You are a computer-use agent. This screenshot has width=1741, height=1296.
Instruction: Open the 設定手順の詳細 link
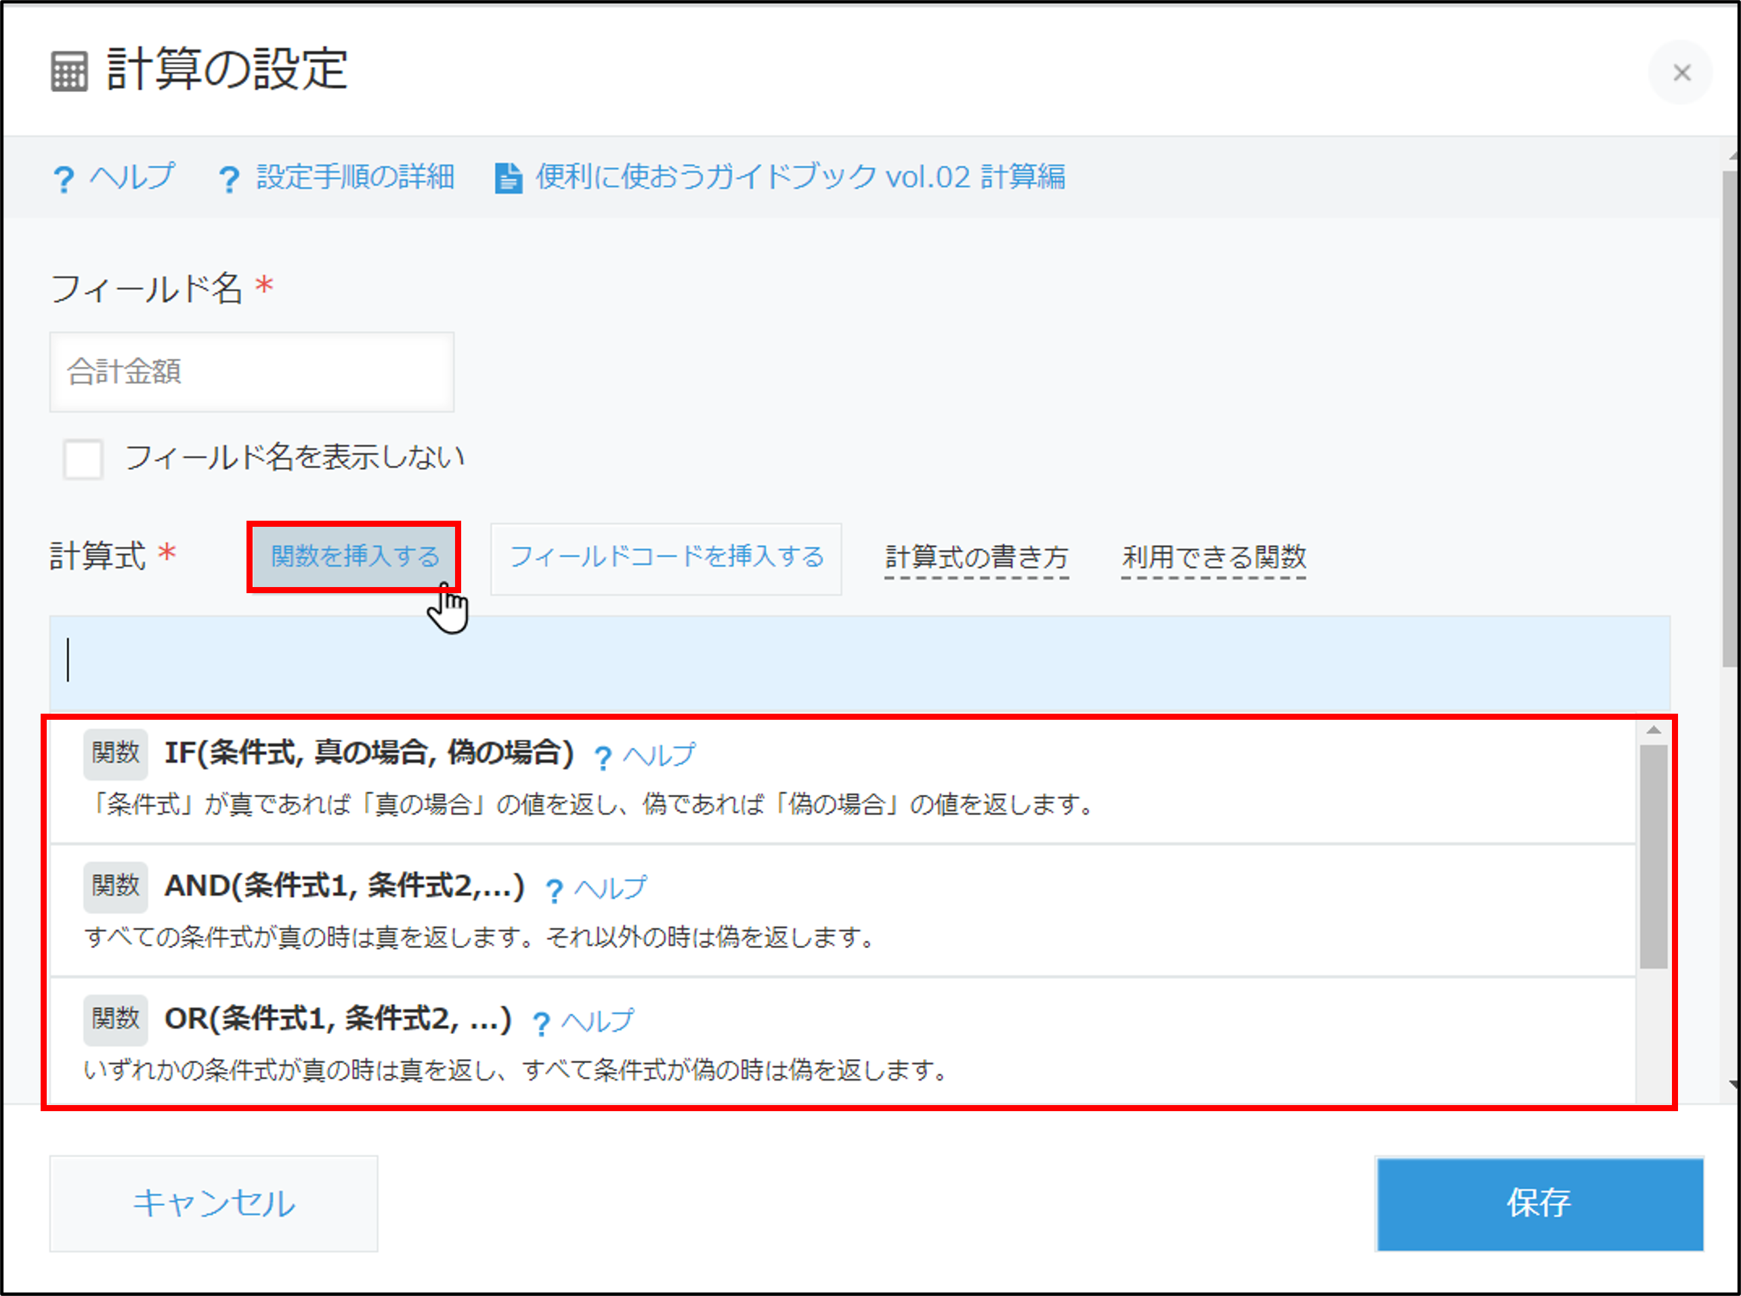tap(355, 177)
